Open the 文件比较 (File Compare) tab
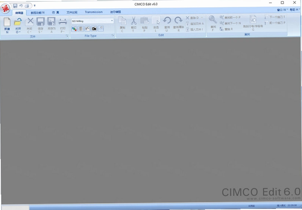Image resolution: width=302 pixels, height=210 pixels. pos(72,12)
